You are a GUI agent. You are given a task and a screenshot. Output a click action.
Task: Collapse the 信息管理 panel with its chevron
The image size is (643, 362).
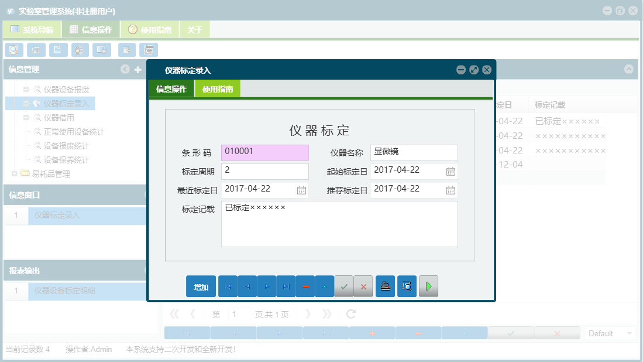coord(125,69)
